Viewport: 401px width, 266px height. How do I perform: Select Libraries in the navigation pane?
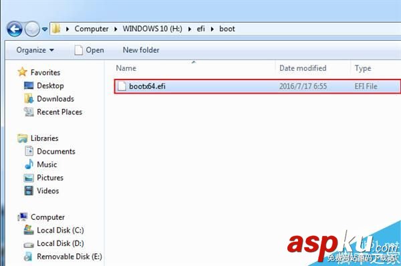tap(45, 138)
